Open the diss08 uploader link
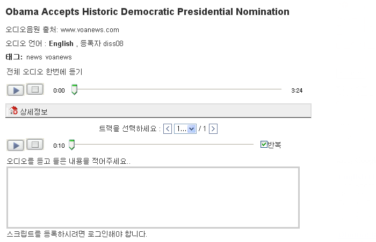376x242 pixels. [113, 43]
